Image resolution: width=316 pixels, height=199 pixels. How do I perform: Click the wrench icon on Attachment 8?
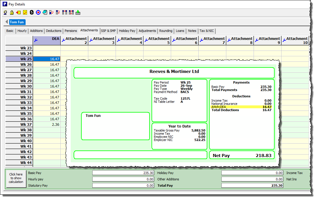(229, 40)
